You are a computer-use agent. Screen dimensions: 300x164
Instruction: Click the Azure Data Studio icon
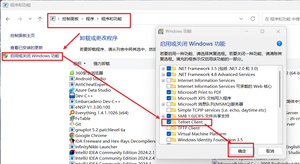tap(72, 90)
